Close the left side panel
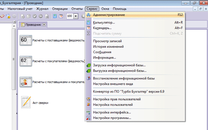This screenshot has height=130, width=208. 15,22
